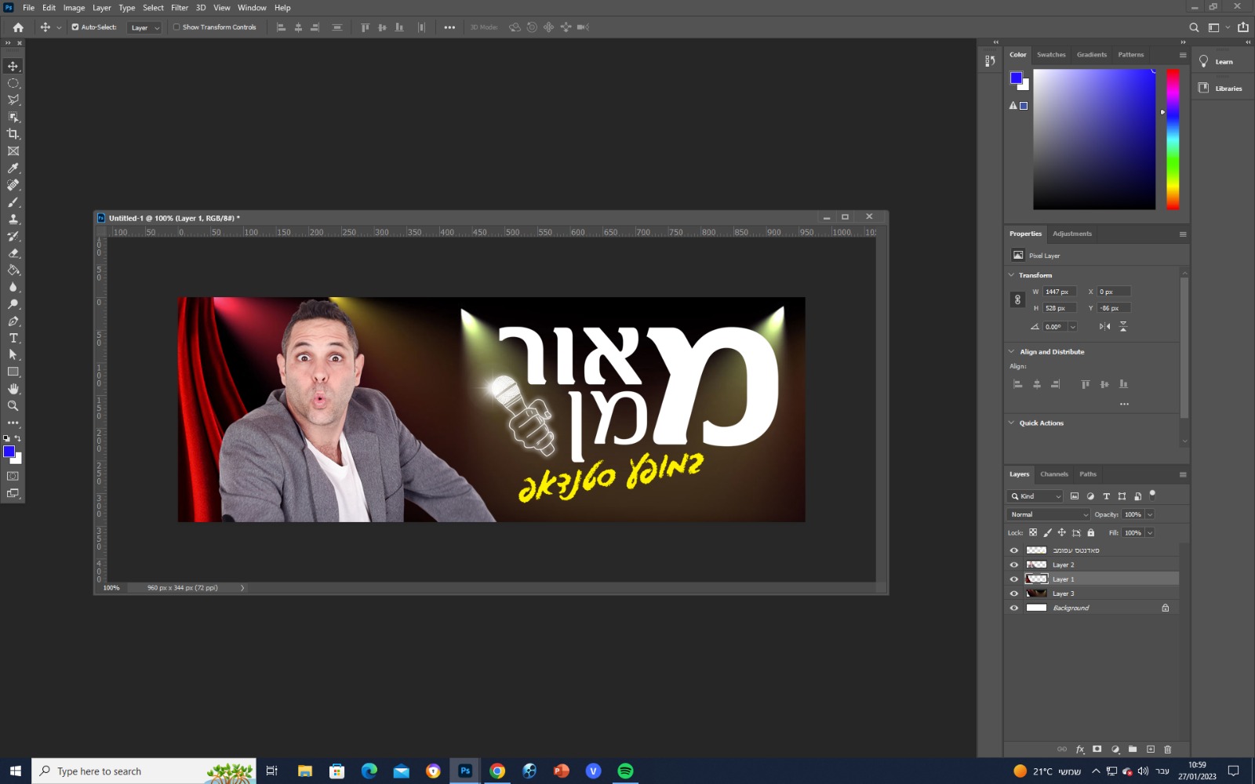This screenshot has width=1255, height=784.
Task: Open the Filter menu
Action: click(180, 8)
